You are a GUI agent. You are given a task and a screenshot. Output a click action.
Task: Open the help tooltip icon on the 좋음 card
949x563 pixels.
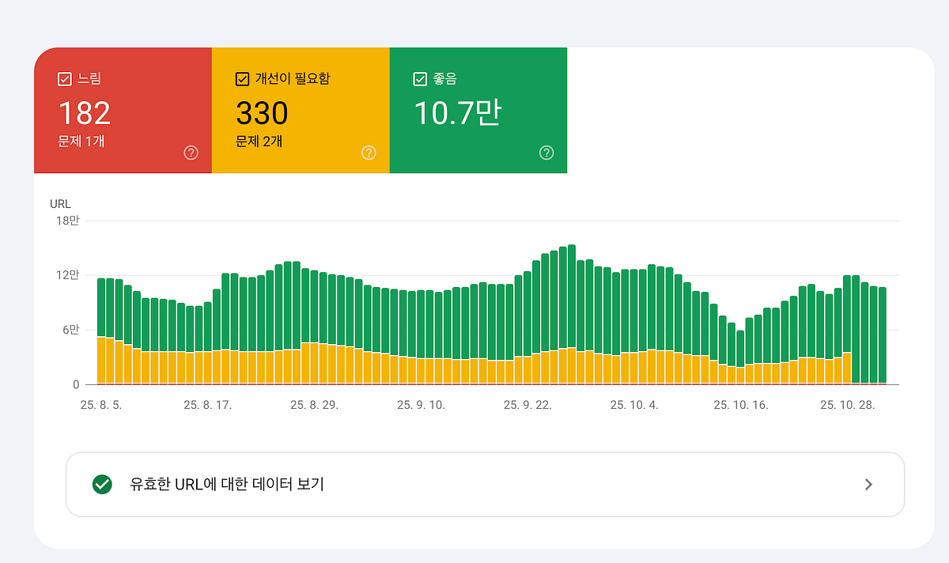pos(546,153)
